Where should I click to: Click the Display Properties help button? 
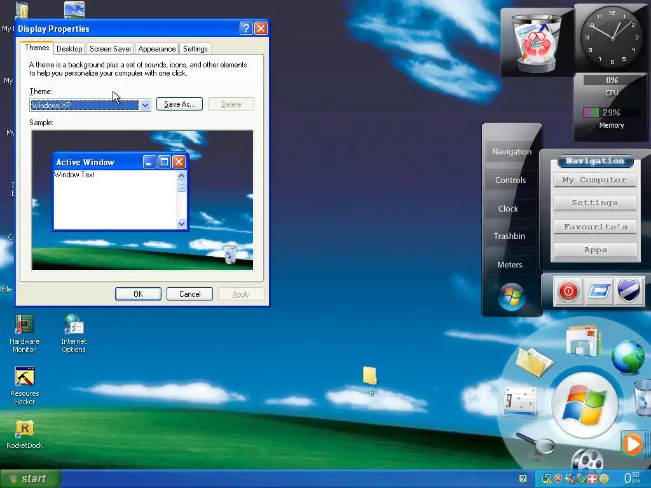246,28
